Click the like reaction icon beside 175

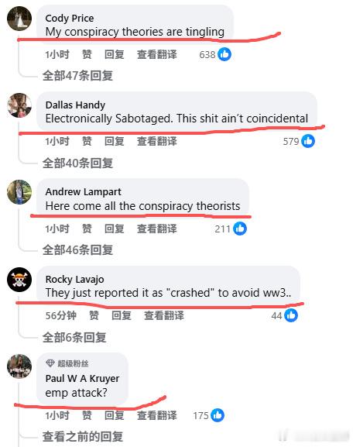(x=218, y=415)
